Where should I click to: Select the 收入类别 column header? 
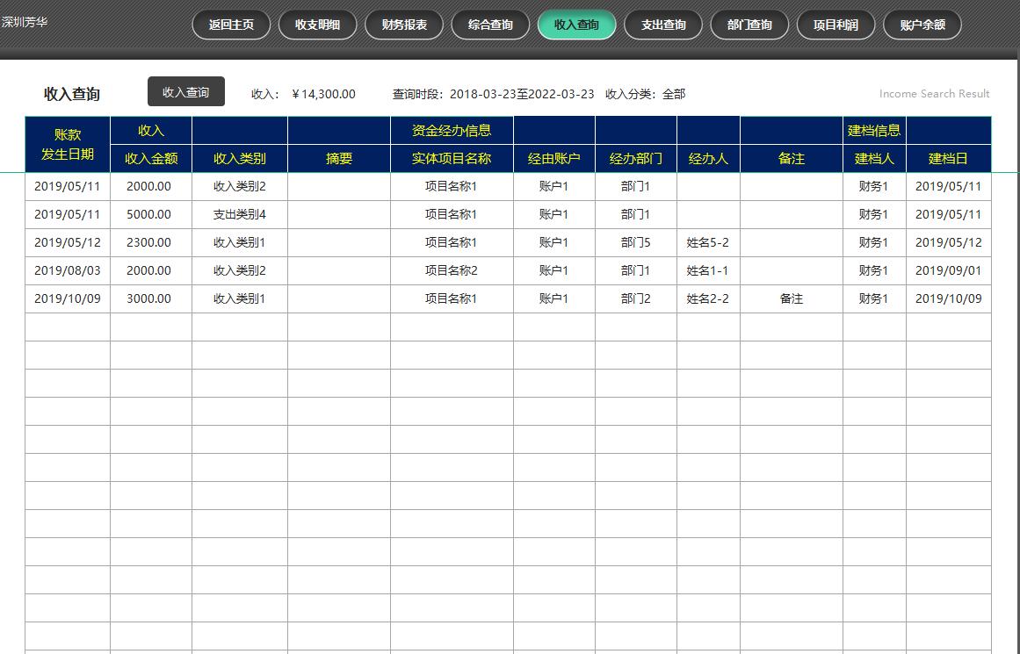point(240,159)
